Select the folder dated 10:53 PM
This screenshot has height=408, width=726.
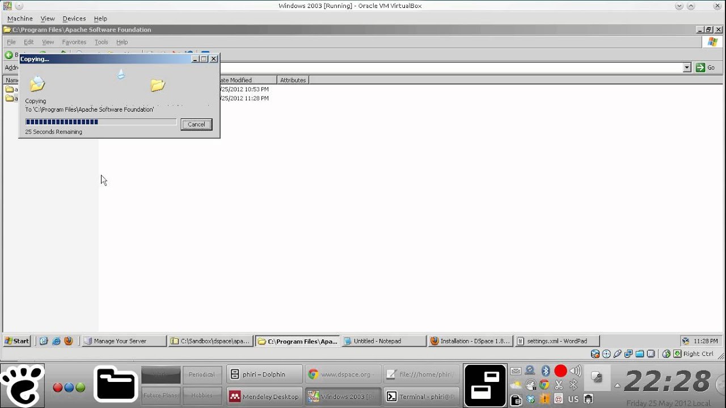[x=10, y=89]
